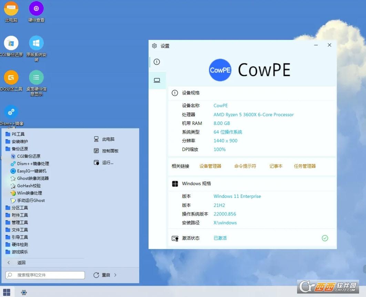Click the version value 21H2
This screenshot has height=297, width=366.
219,205
